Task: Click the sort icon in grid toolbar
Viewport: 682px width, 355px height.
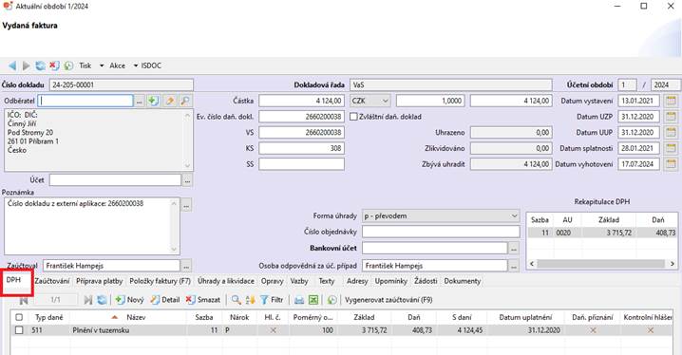Action: tap(250, 300)
